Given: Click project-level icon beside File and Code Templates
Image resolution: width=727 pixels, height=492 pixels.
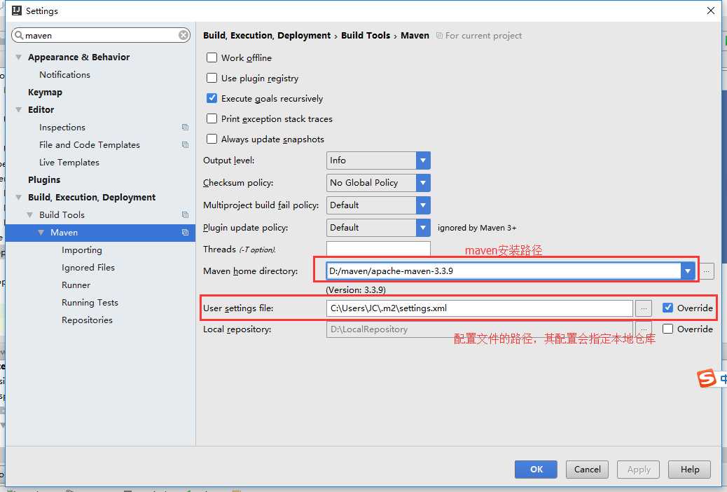Looking at the screenshot, I should tap(185, 145).
